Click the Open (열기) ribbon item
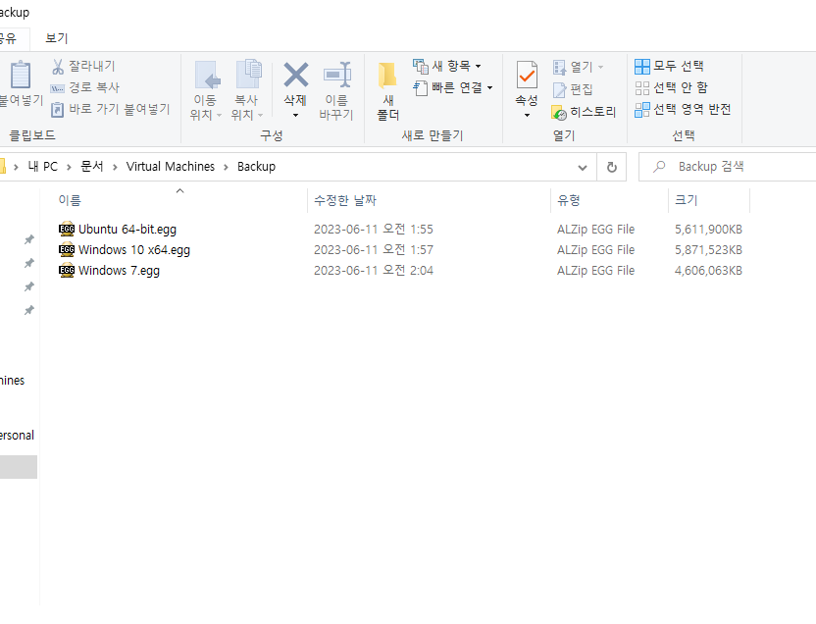The image size is (816, 624). point(578,67)
